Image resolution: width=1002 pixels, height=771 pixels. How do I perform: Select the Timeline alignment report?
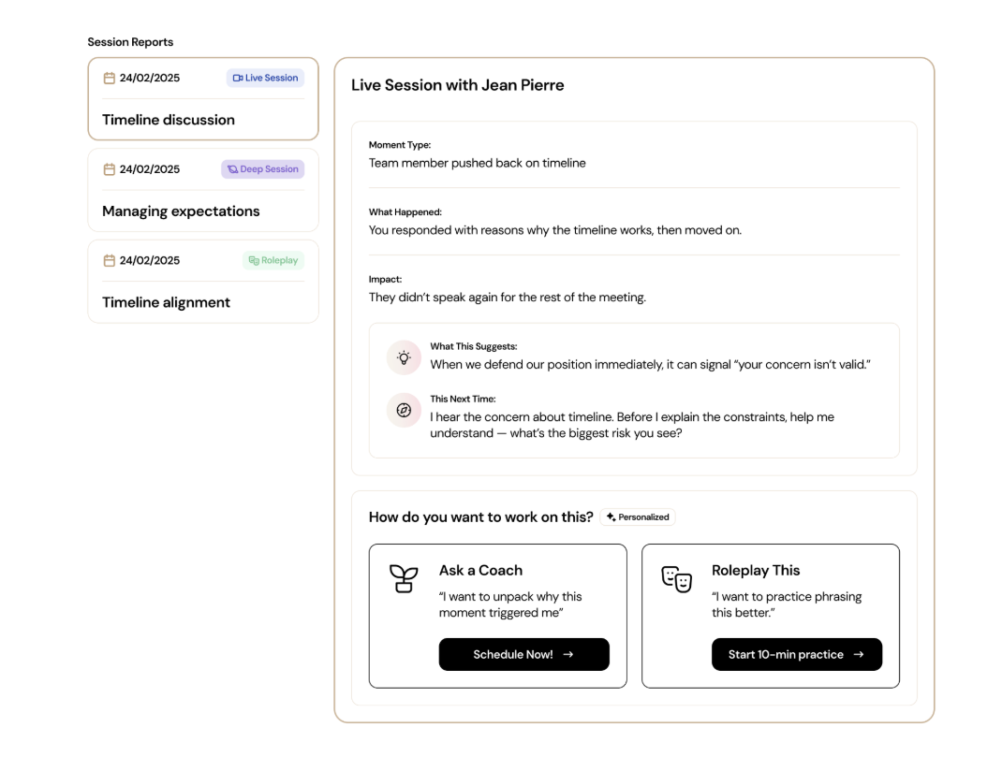click(166, 302)
